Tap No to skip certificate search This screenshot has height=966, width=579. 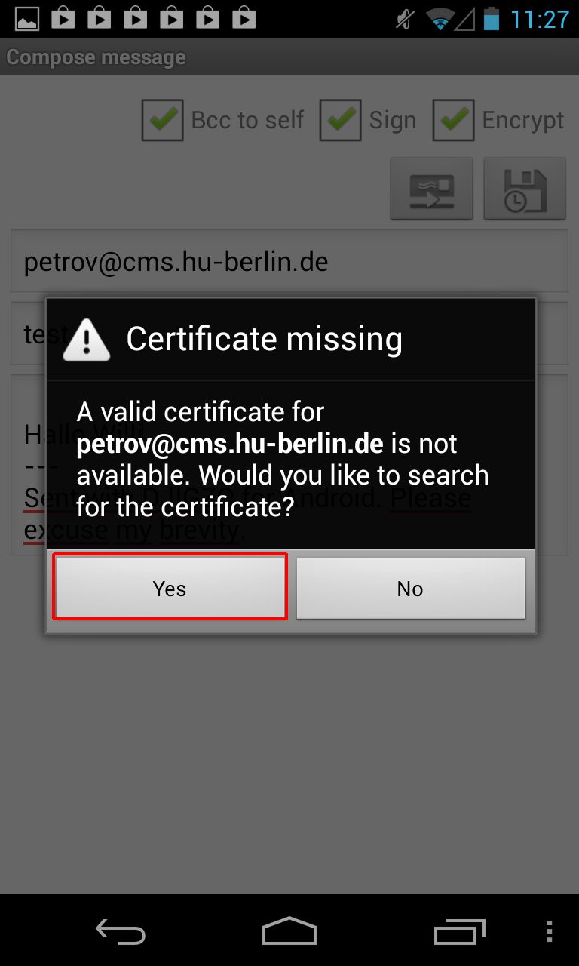410,588
